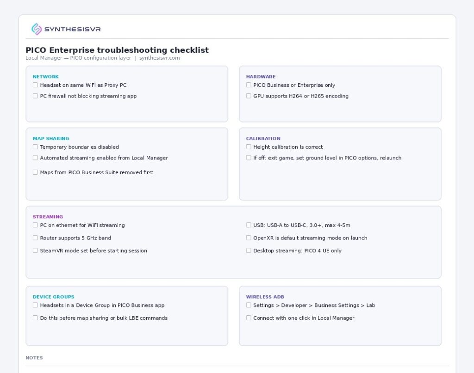474x373 pixels.
Task: Check 'SteamVR mode set before starting session'
Action: (x=35, y=251)
